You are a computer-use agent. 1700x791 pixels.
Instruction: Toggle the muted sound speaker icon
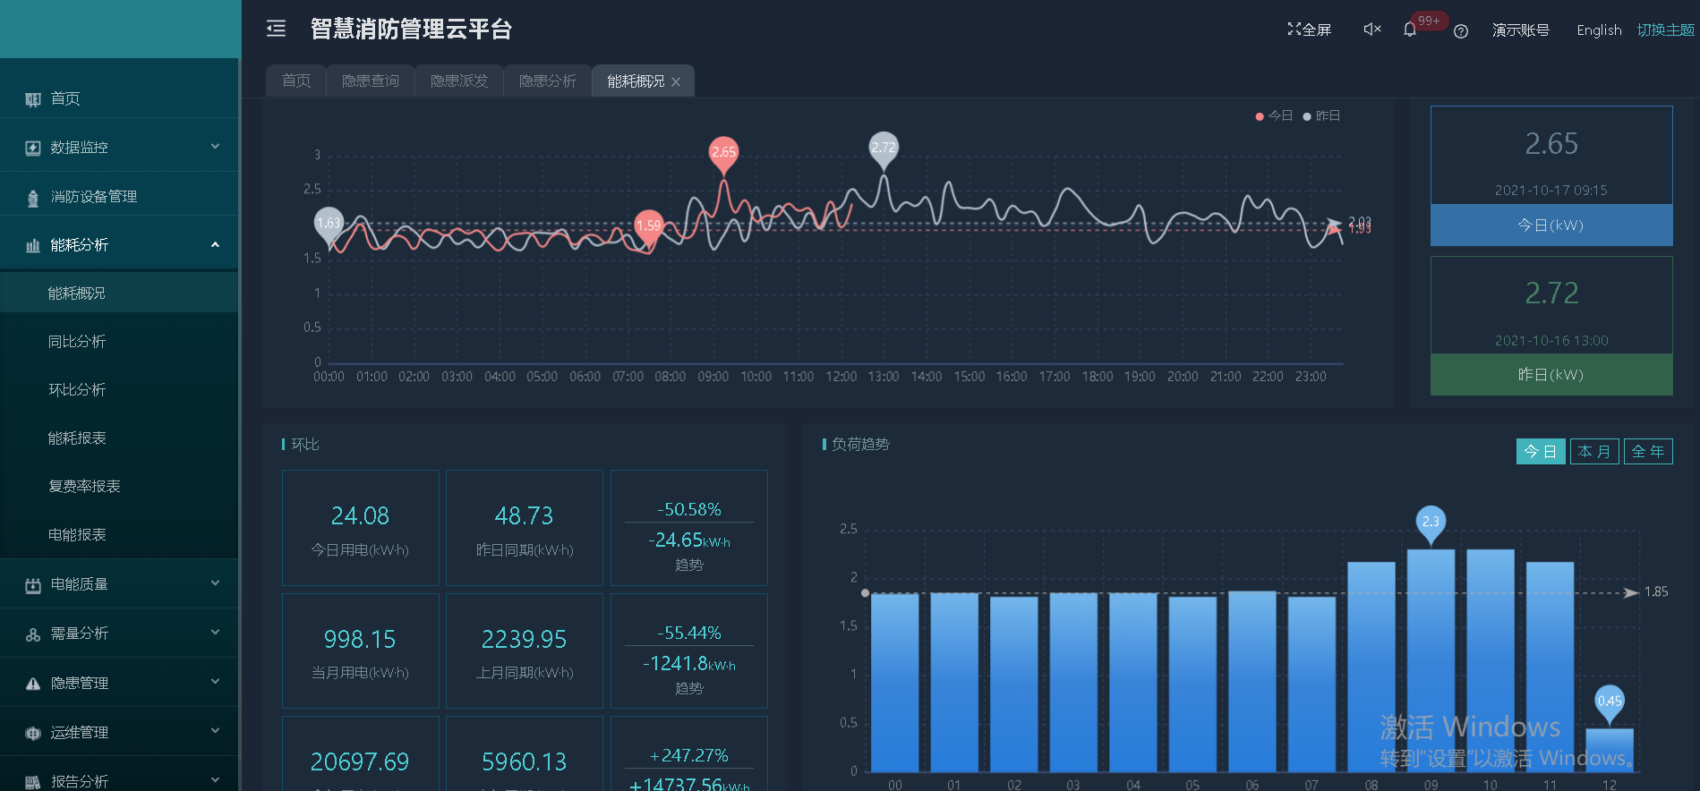pyautogui.click(x=1371, y=30)
